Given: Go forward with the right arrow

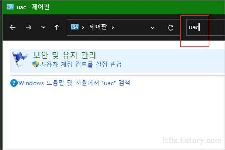Looking at the screenshot, I should click(x=29, y=27).
